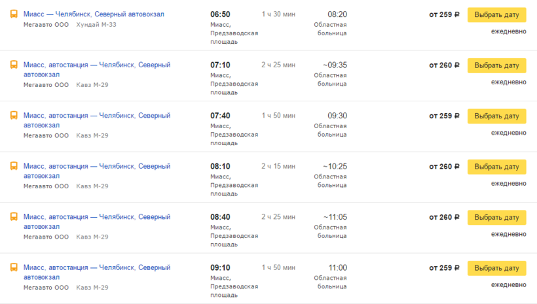
Task: Open the 08:10 Миасс, автостанция route link
Action: coord(96,166)
